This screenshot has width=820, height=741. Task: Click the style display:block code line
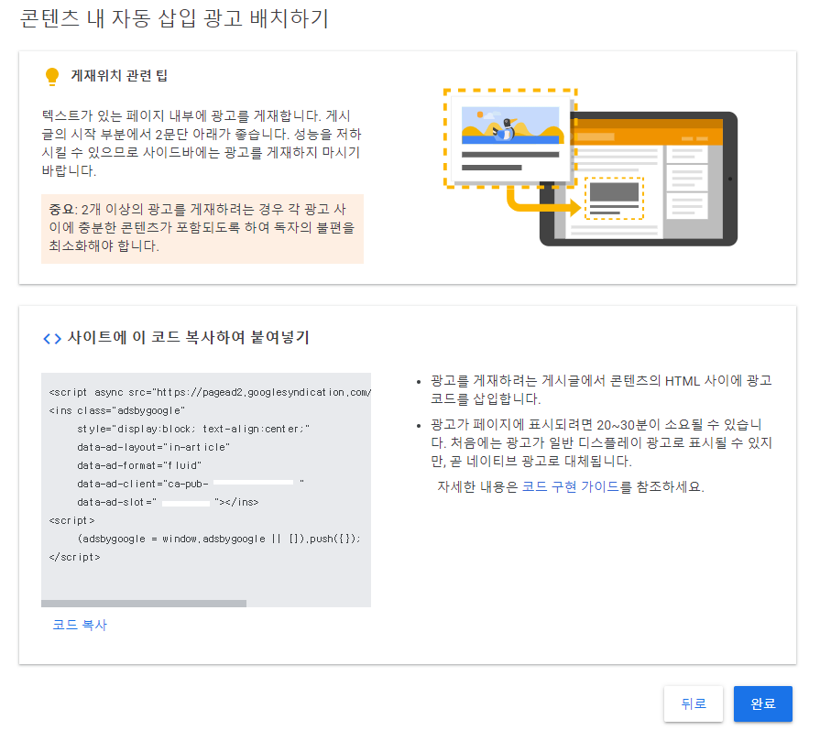(x=193, y=429)
